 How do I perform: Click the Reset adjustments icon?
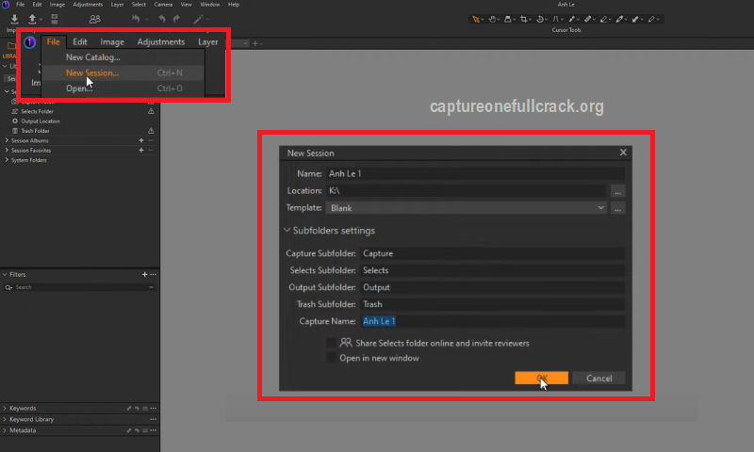click(136, 19)
